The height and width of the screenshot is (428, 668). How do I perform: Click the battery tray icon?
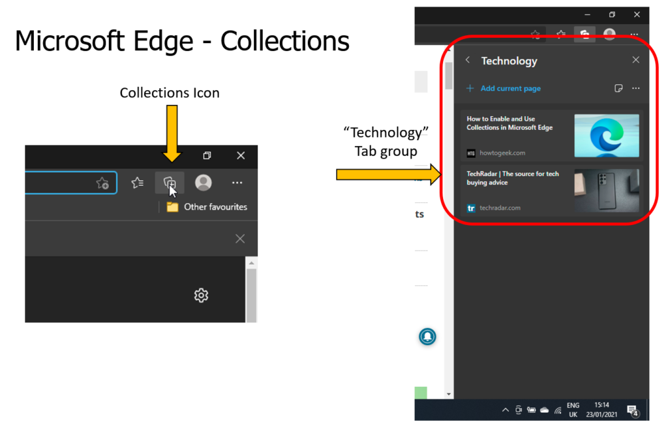(531, 410)
